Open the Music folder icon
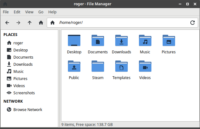Image resolution: width=200 pixels, height=129 pixels. (x=145, y=41)
